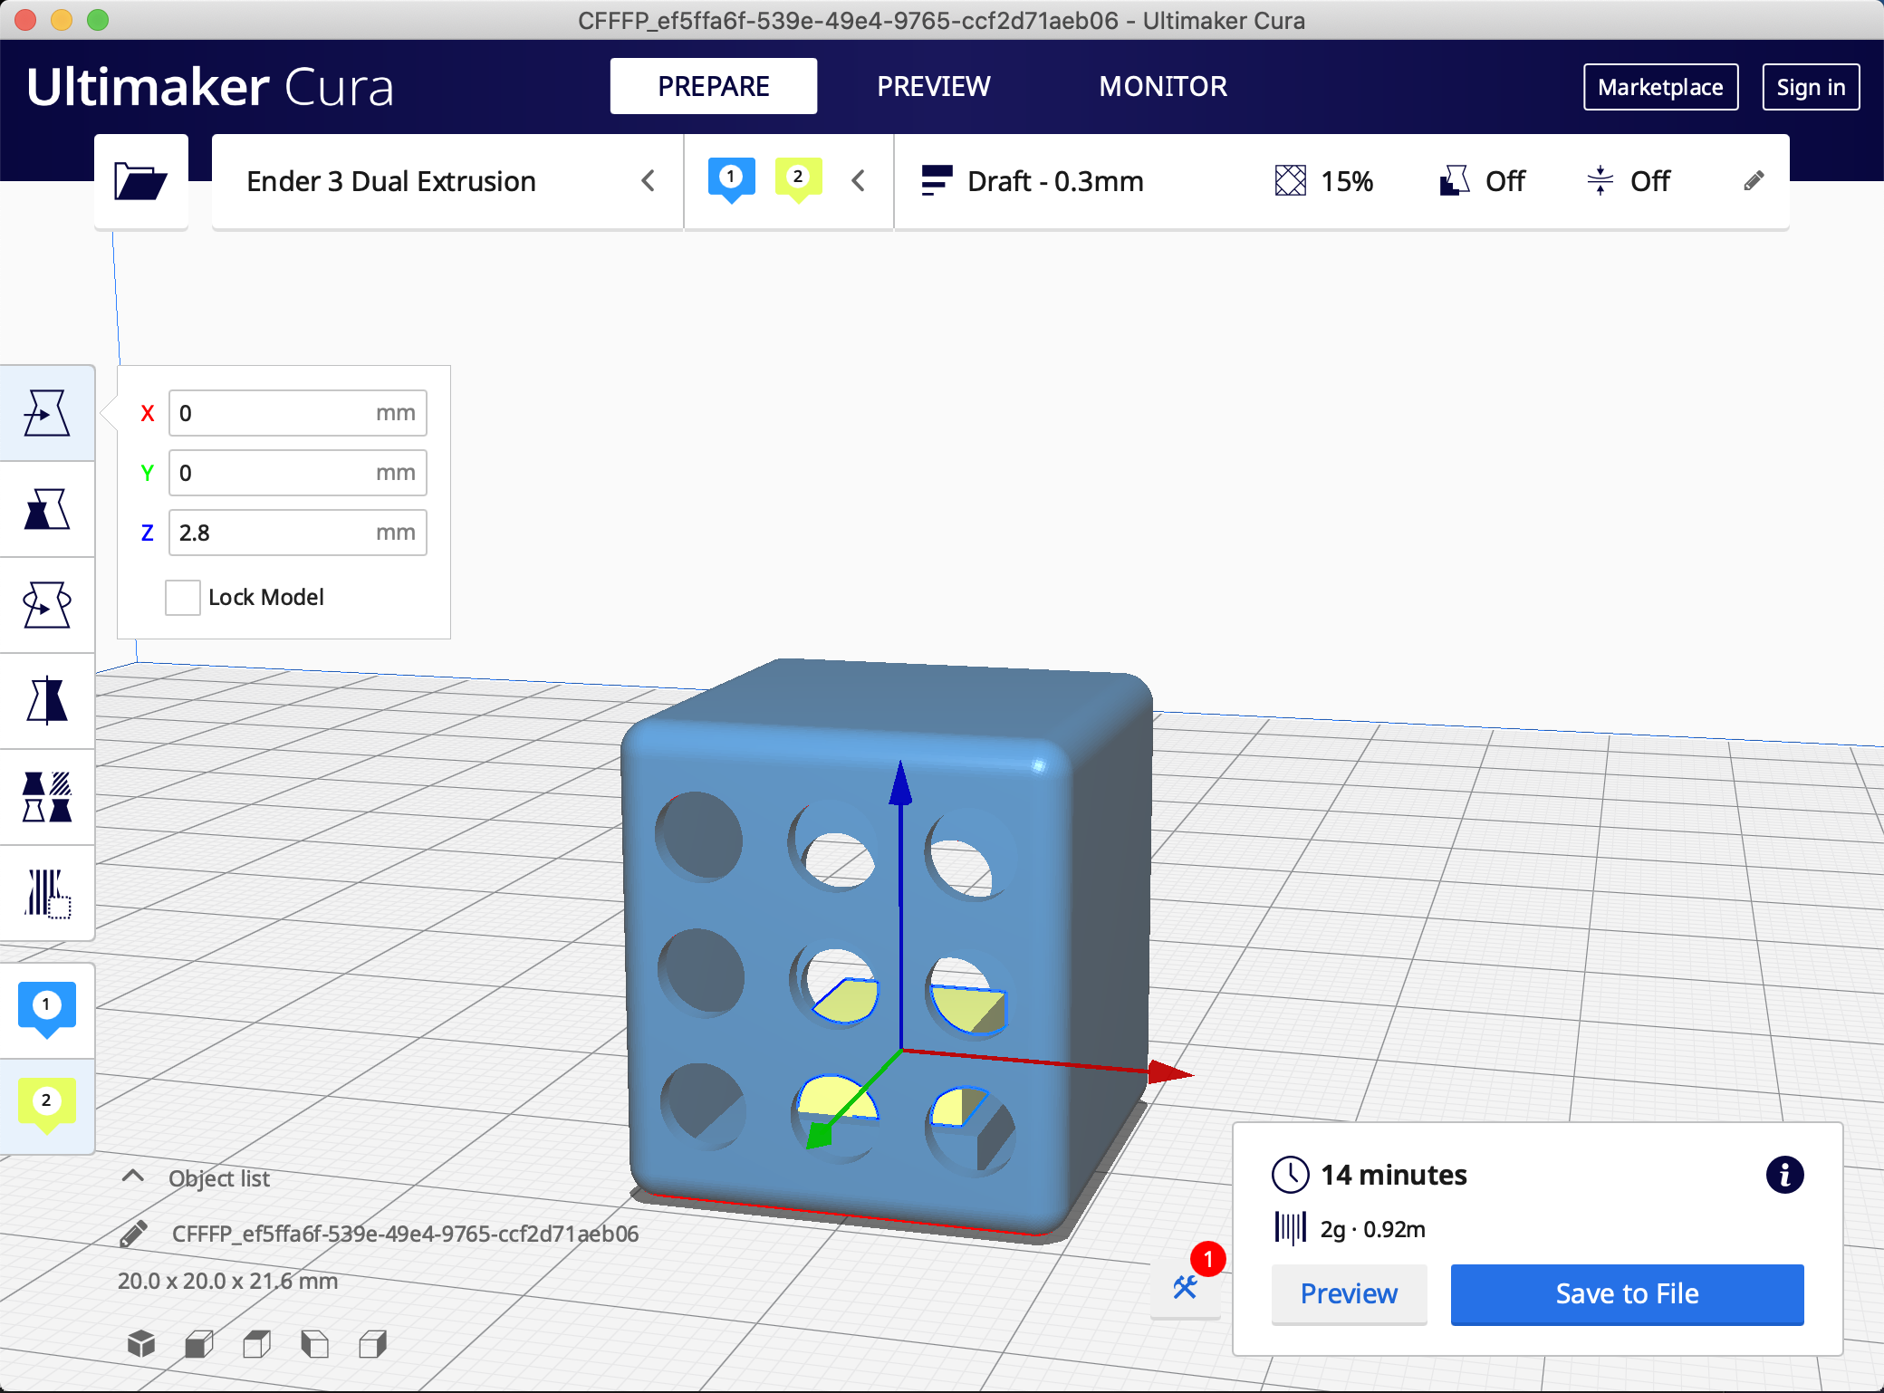1884x1393 pixels.
Task: Switch to the MONITOR tab
Action: coord(1163,87)
